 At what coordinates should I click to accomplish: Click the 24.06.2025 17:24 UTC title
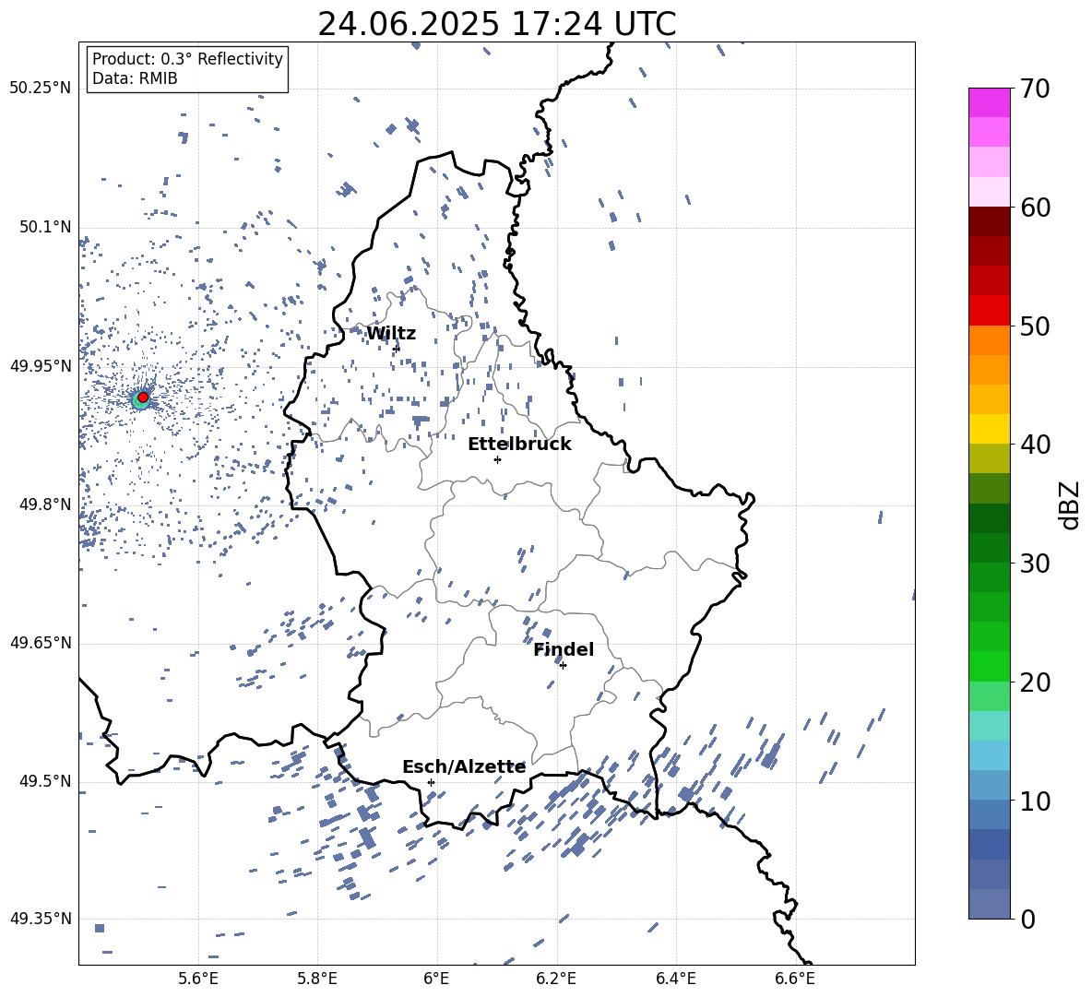pyautogui.click(x=496, y=24)
